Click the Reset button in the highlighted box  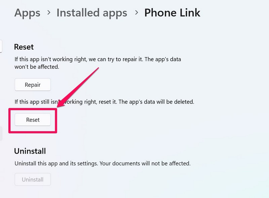tap(33, 120)
